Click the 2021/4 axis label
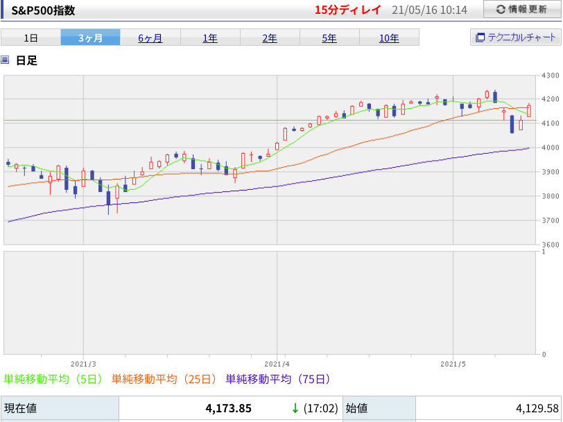Image resolution: width=563 pixels, height=422 pixels. click(277, 364)
